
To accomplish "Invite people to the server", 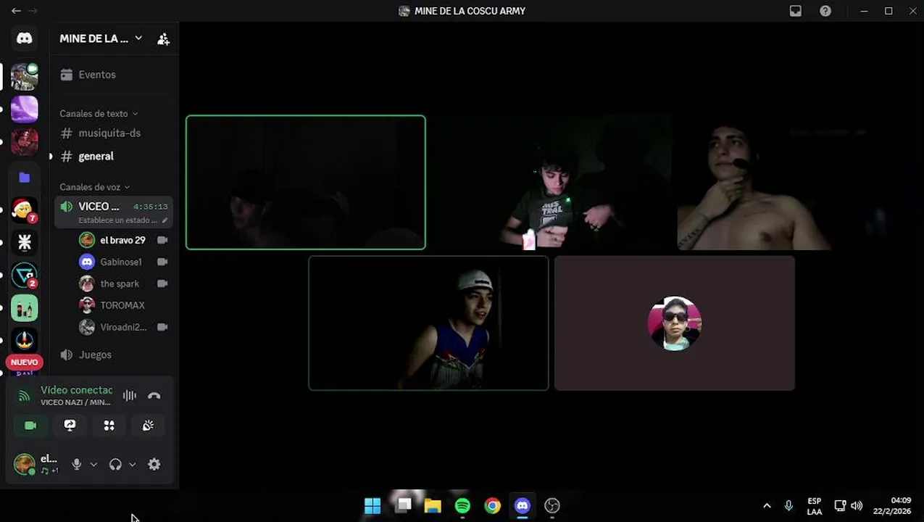I will coord(163,39).
